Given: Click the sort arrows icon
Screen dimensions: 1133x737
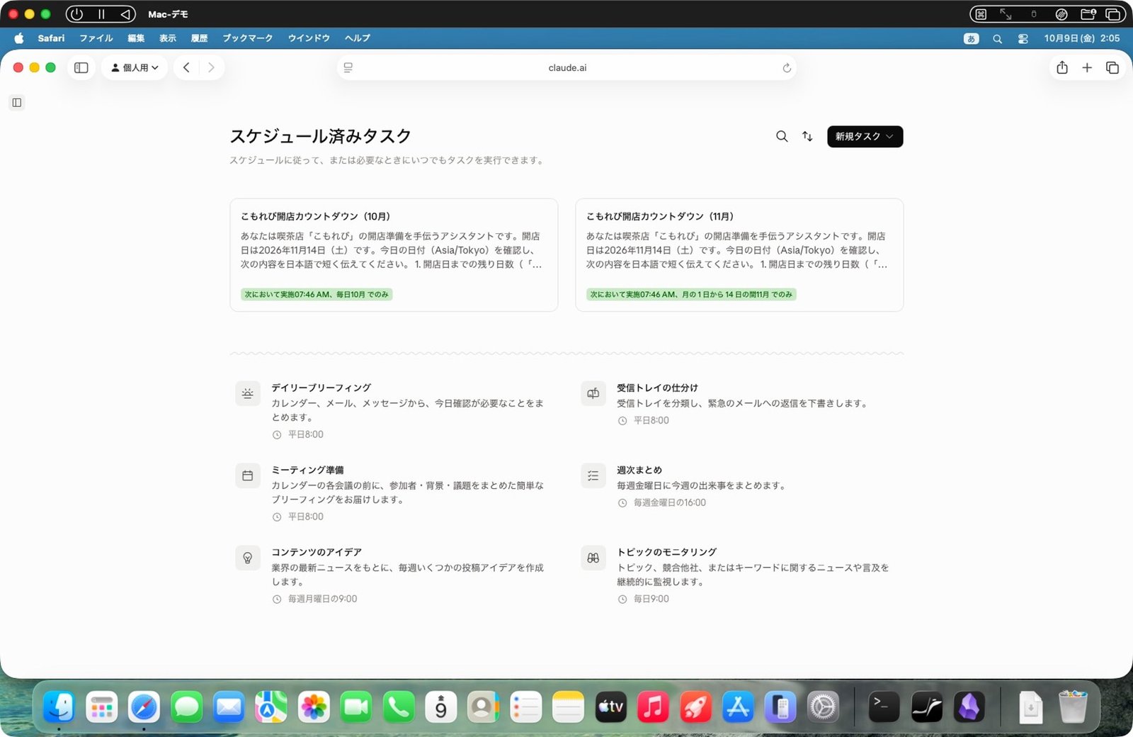Looking at the screenshot, I should pos(807,136).
